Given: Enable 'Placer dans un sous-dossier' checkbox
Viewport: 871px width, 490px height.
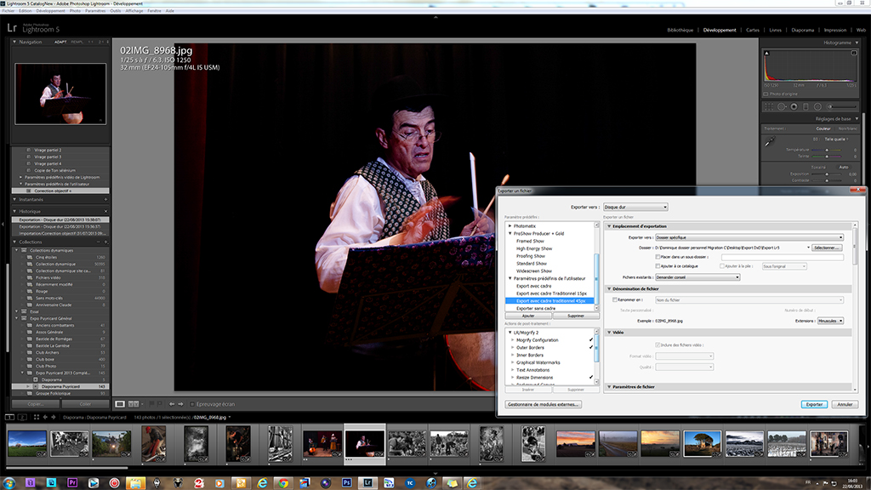Looking at the screenshot, I should [658, 257].
